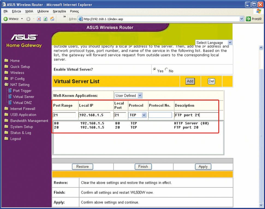The image size is (265, 209).
Task: Click the page scrollbar up arrow
Action: click(x=261, y=48)
